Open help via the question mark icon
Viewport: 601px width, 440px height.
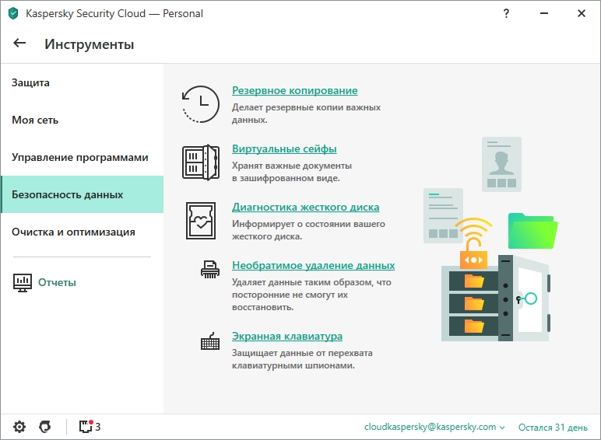(506, 13)
